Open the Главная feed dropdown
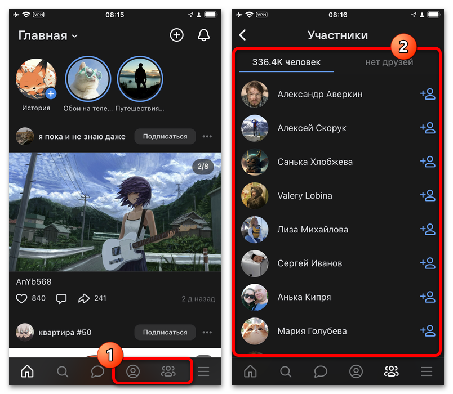453x394 pixels. 48,36
